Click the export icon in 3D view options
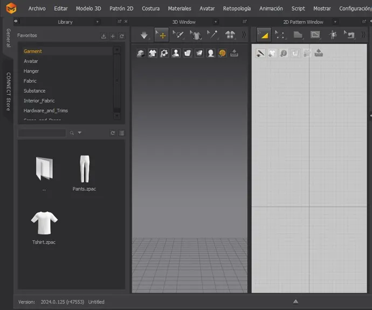372x310 pixels. click(234, 53)
